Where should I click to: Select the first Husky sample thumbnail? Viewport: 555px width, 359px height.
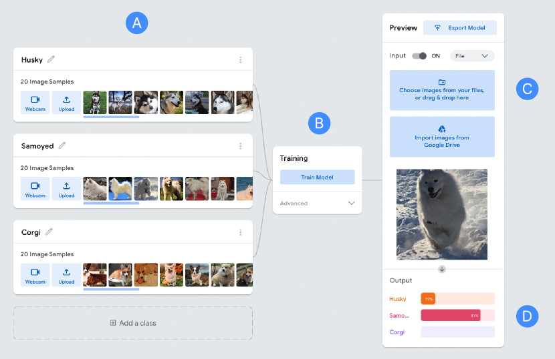[94, 103]
